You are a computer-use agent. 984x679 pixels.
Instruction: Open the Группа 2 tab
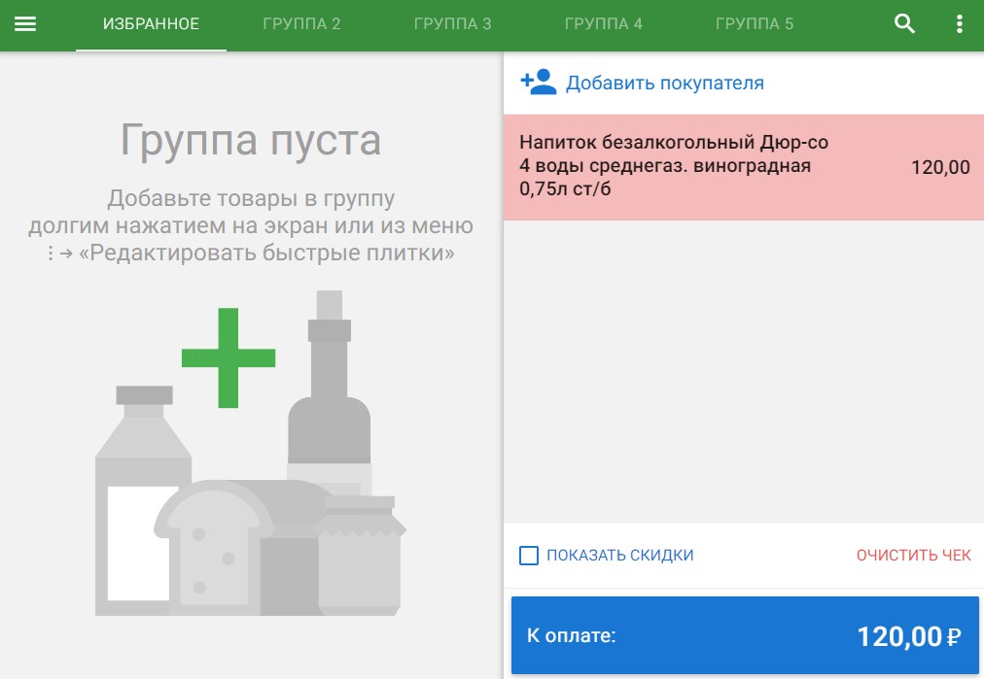tap(301, 24)
